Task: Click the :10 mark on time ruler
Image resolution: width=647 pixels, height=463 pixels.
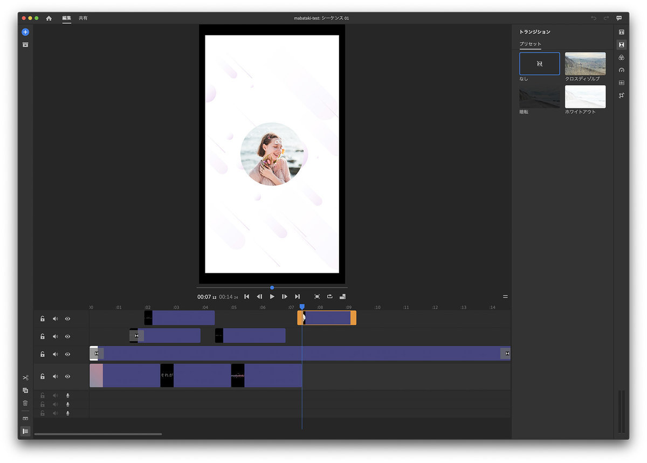Action: click(x=377, y=307)
